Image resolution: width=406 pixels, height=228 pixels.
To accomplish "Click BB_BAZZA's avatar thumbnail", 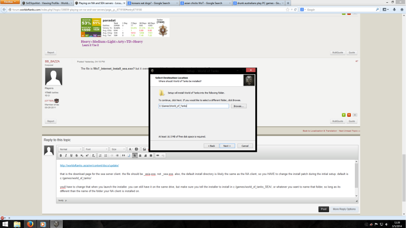I will [x=54, y=77].
